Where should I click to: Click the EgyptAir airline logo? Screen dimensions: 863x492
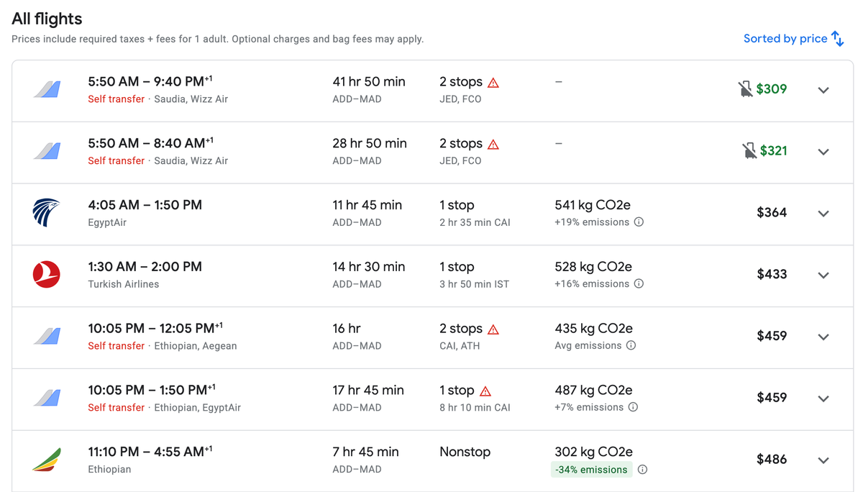tap(45, 213)
